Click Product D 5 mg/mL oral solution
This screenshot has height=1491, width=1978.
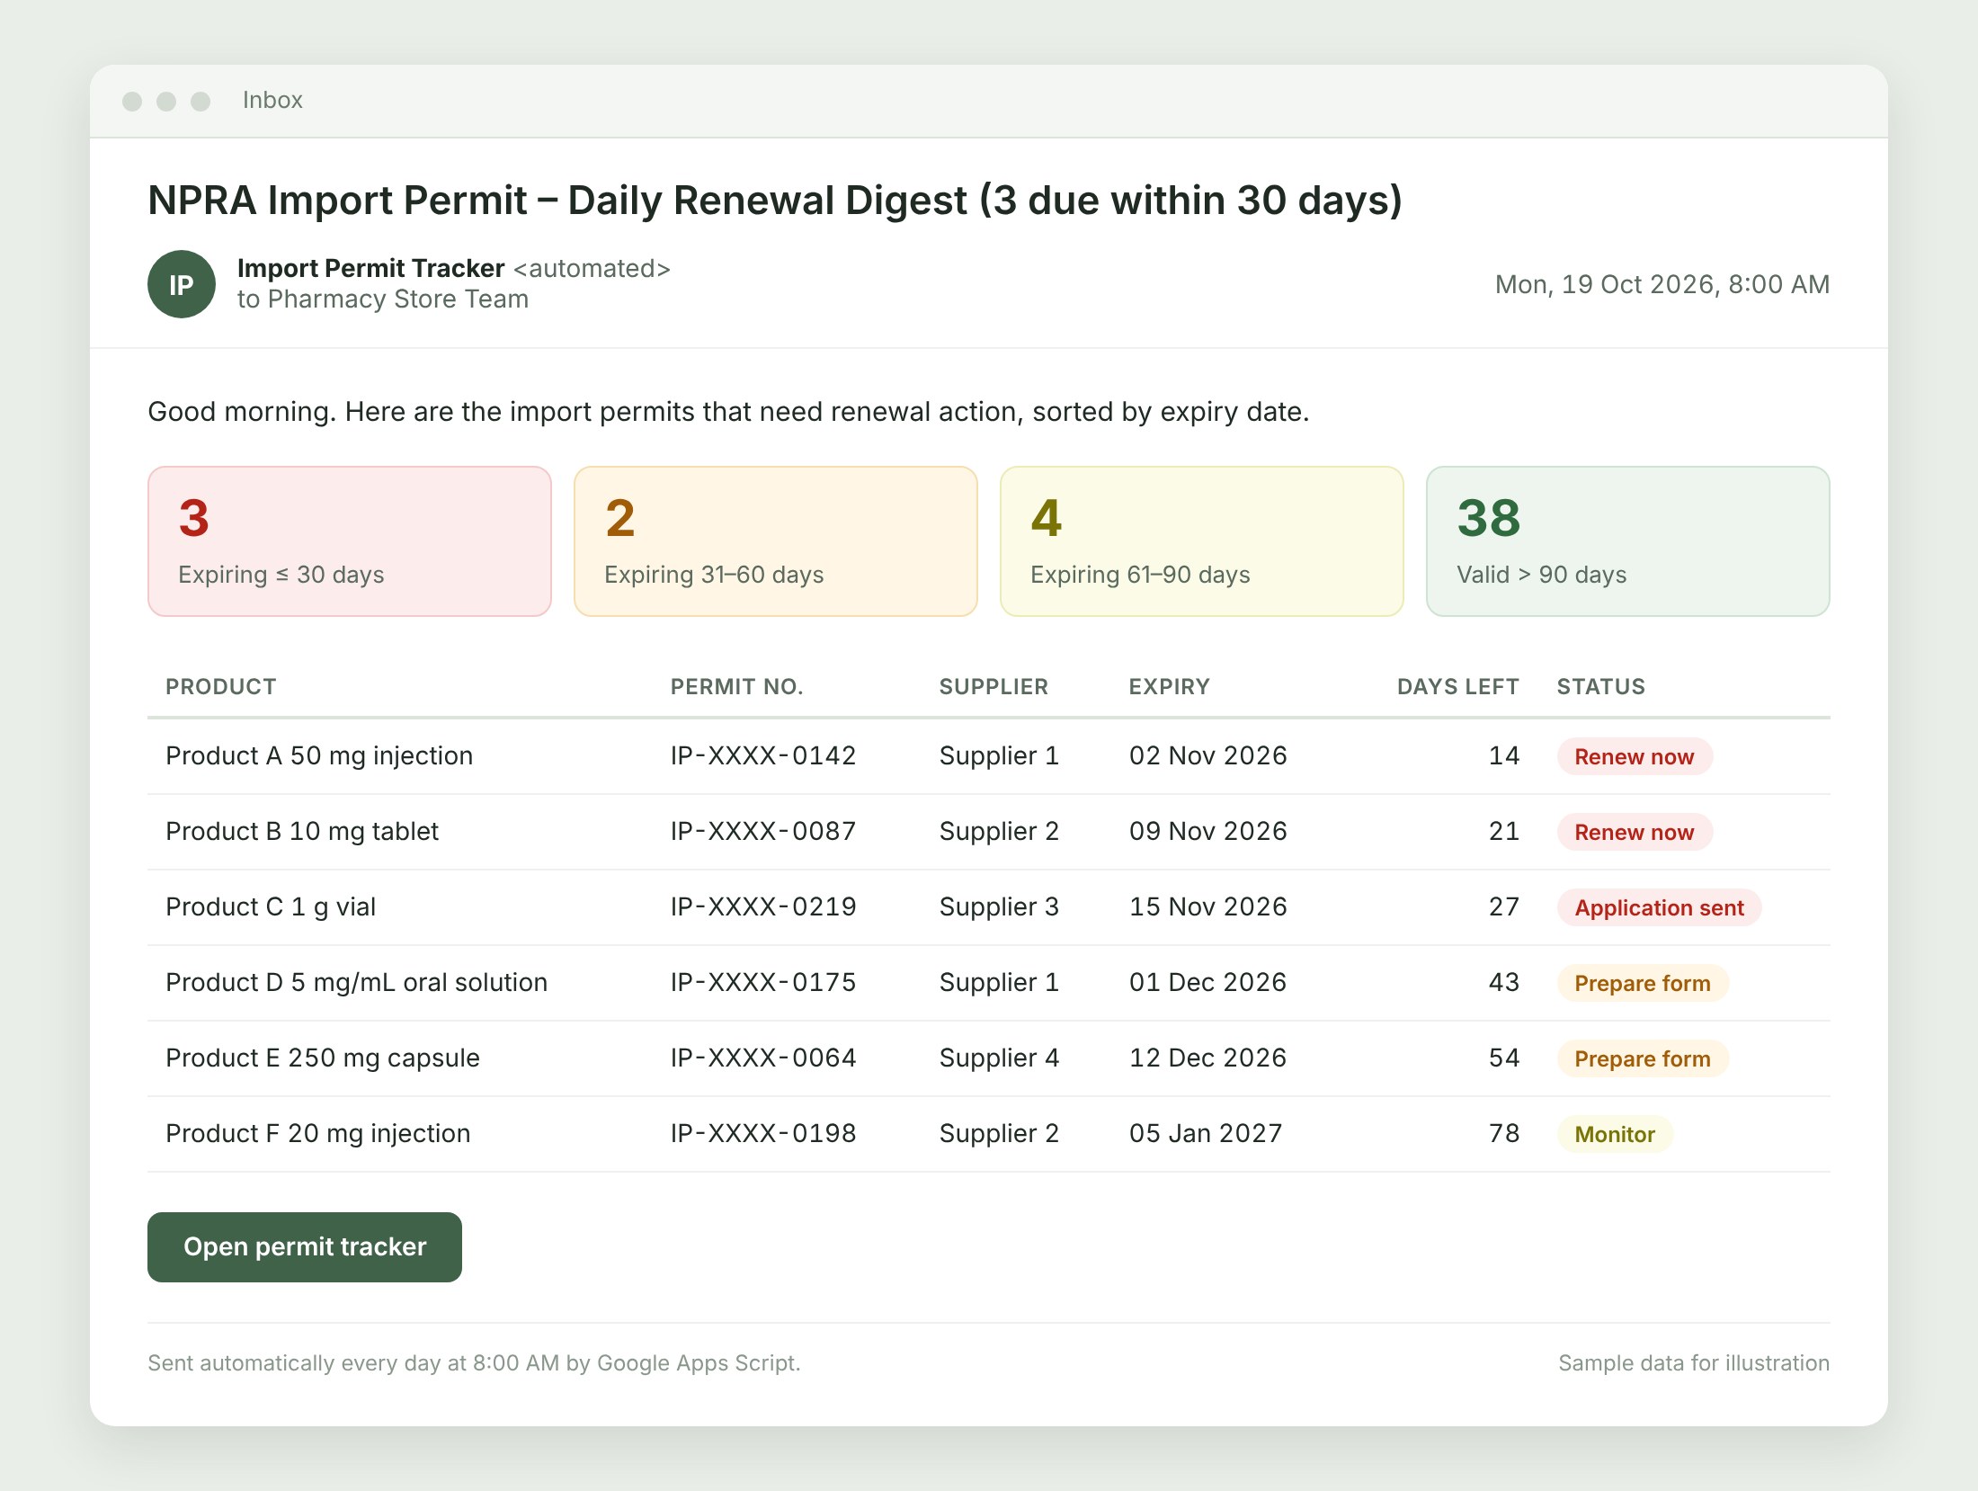click(357, 982)
